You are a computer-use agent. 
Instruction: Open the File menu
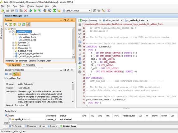click(x=2, y=6)
